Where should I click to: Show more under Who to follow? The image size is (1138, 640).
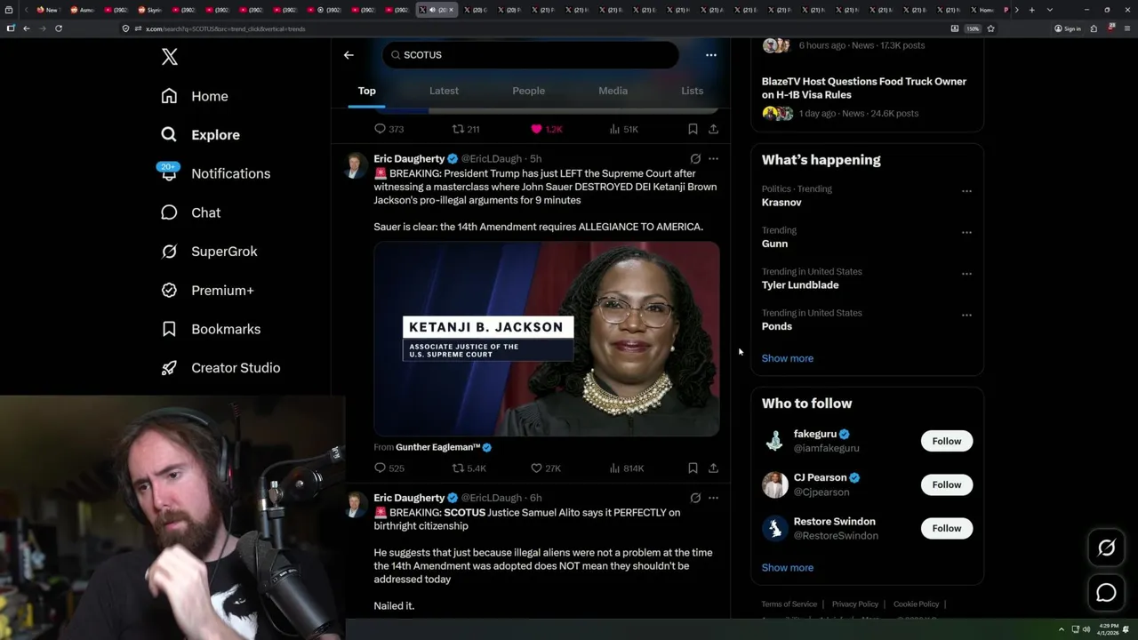tap(787, 568)
